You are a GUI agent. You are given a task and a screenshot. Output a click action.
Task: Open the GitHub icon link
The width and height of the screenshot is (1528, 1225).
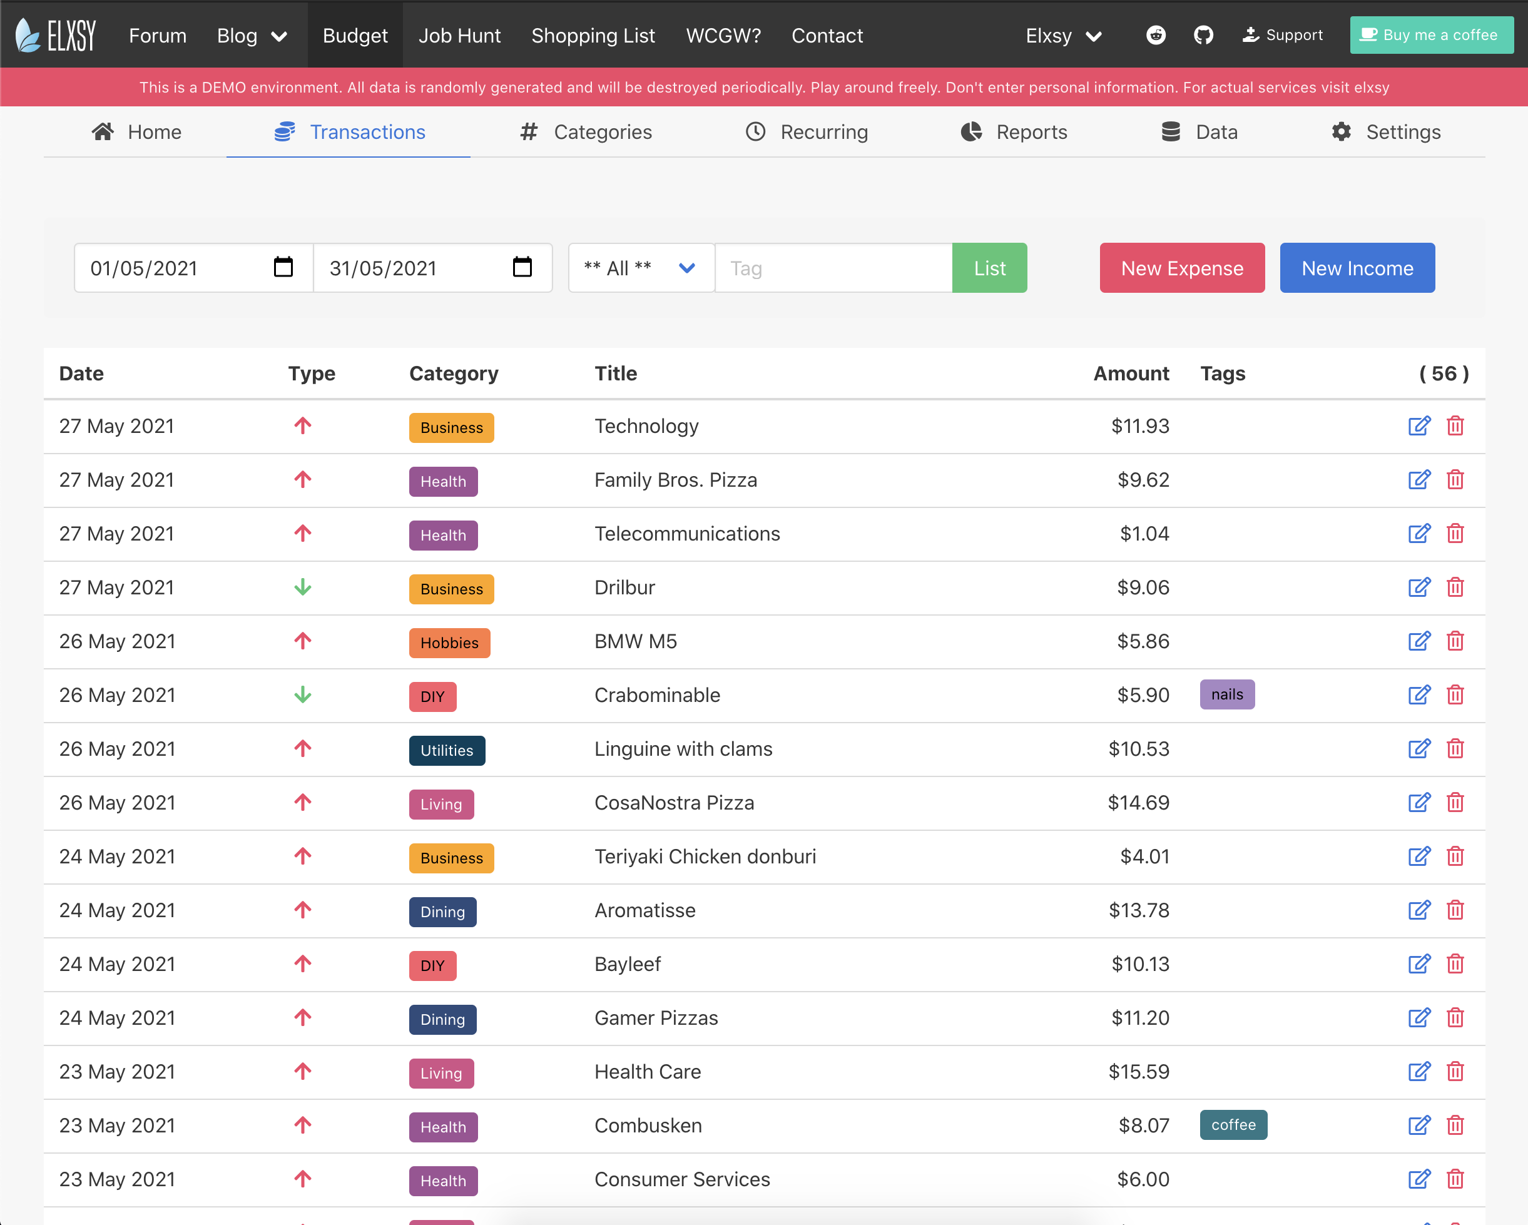click(1203, 34)
